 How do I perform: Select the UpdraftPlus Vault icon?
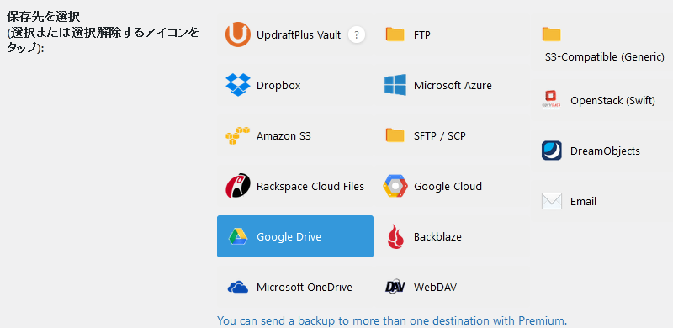click(x=237, y=34)
